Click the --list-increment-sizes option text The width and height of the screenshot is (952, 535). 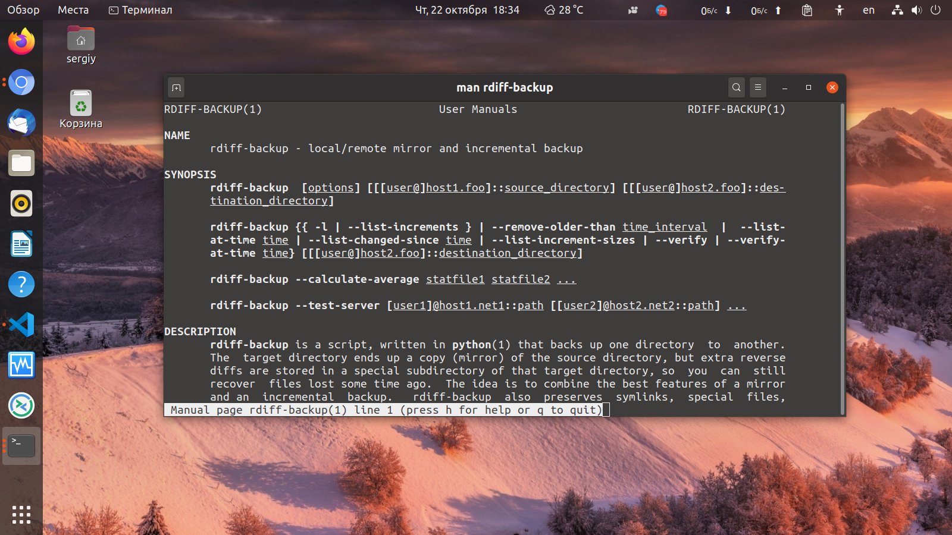(563, 240)
